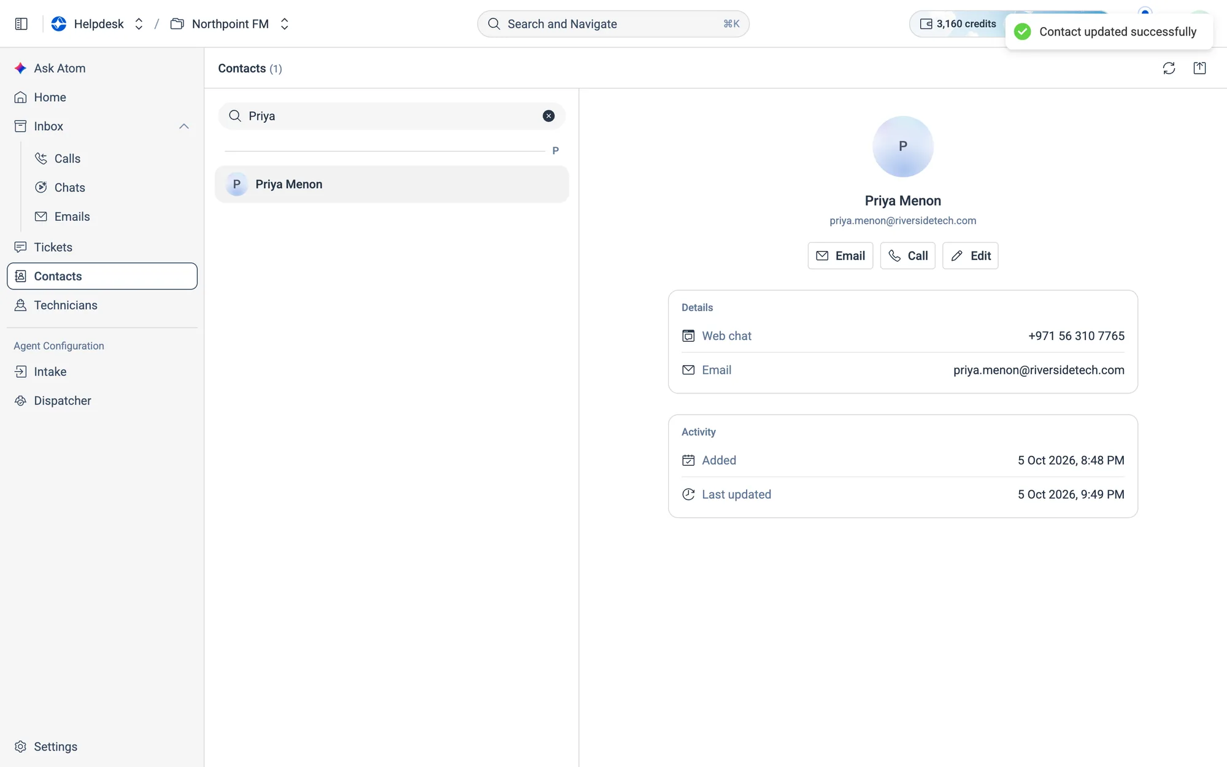Click the Last updated clock icon

tap(688, 495)
